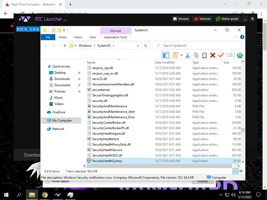Expand the ribbon chevron near help
Screen dimensions: 267x200
[x=236, y=37]
